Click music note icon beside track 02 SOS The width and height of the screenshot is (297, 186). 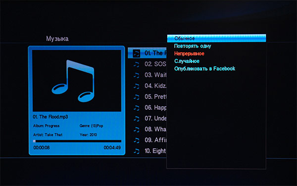click(x=136, y=64)
